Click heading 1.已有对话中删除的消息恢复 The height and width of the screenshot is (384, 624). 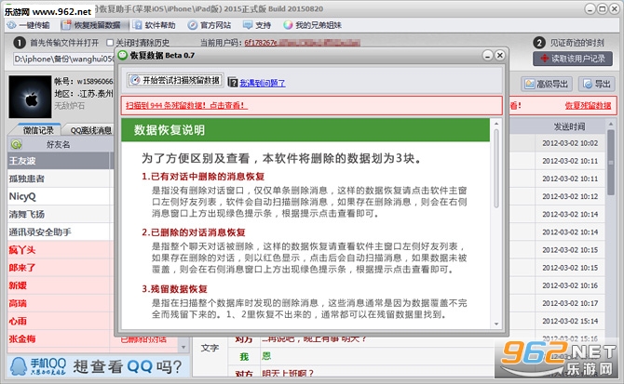coord(203,177)
